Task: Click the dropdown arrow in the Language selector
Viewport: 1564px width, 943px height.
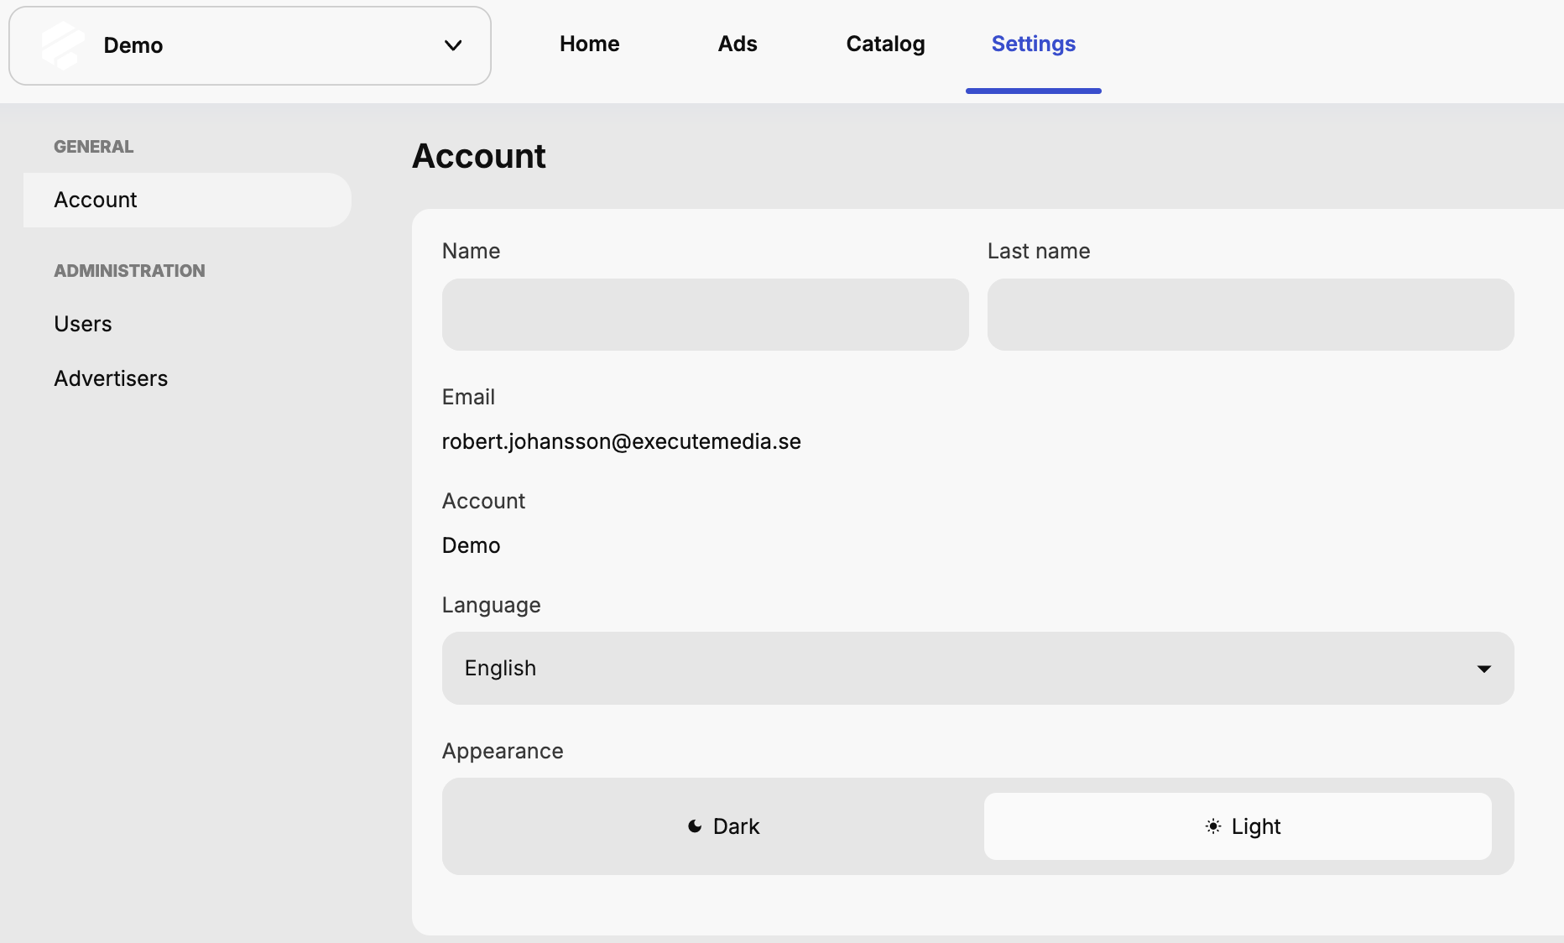Action: click(1484, 669)
